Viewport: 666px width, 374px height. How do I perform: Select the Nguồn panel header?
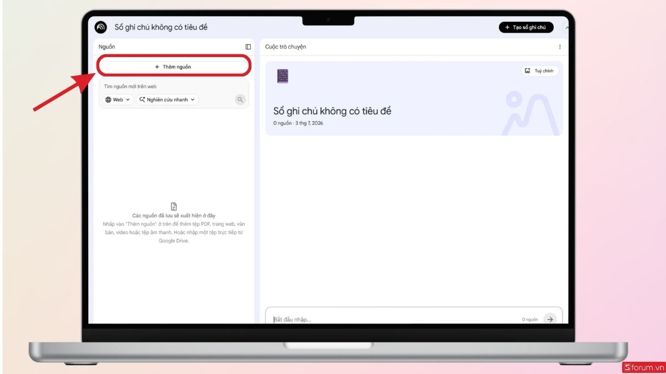[107, 47]
